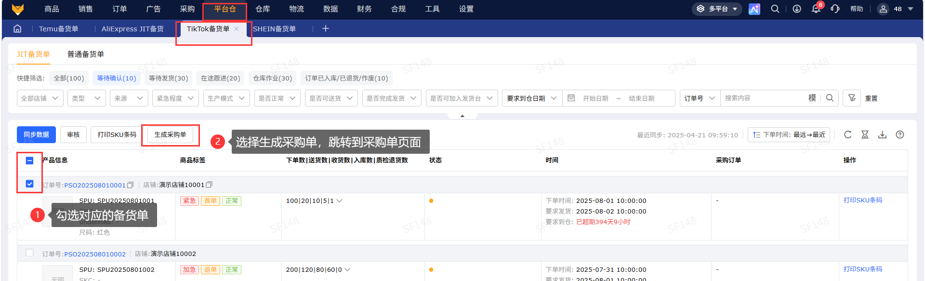Expand quantity details 100|20|10|5|1
Image resolution: width=925 pixels, height=281 pixels.
(x=340, y=201)
